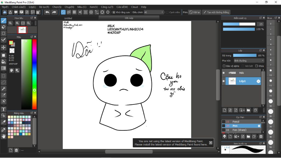Adjust brush size slider at 25
This screenshot has width=281, height=158.
[239, 24]
